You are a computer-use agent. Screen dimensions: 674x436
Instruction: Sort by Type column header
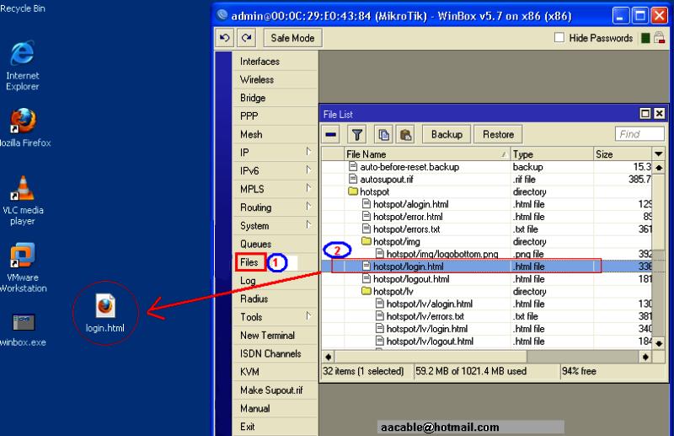point(552,154)
